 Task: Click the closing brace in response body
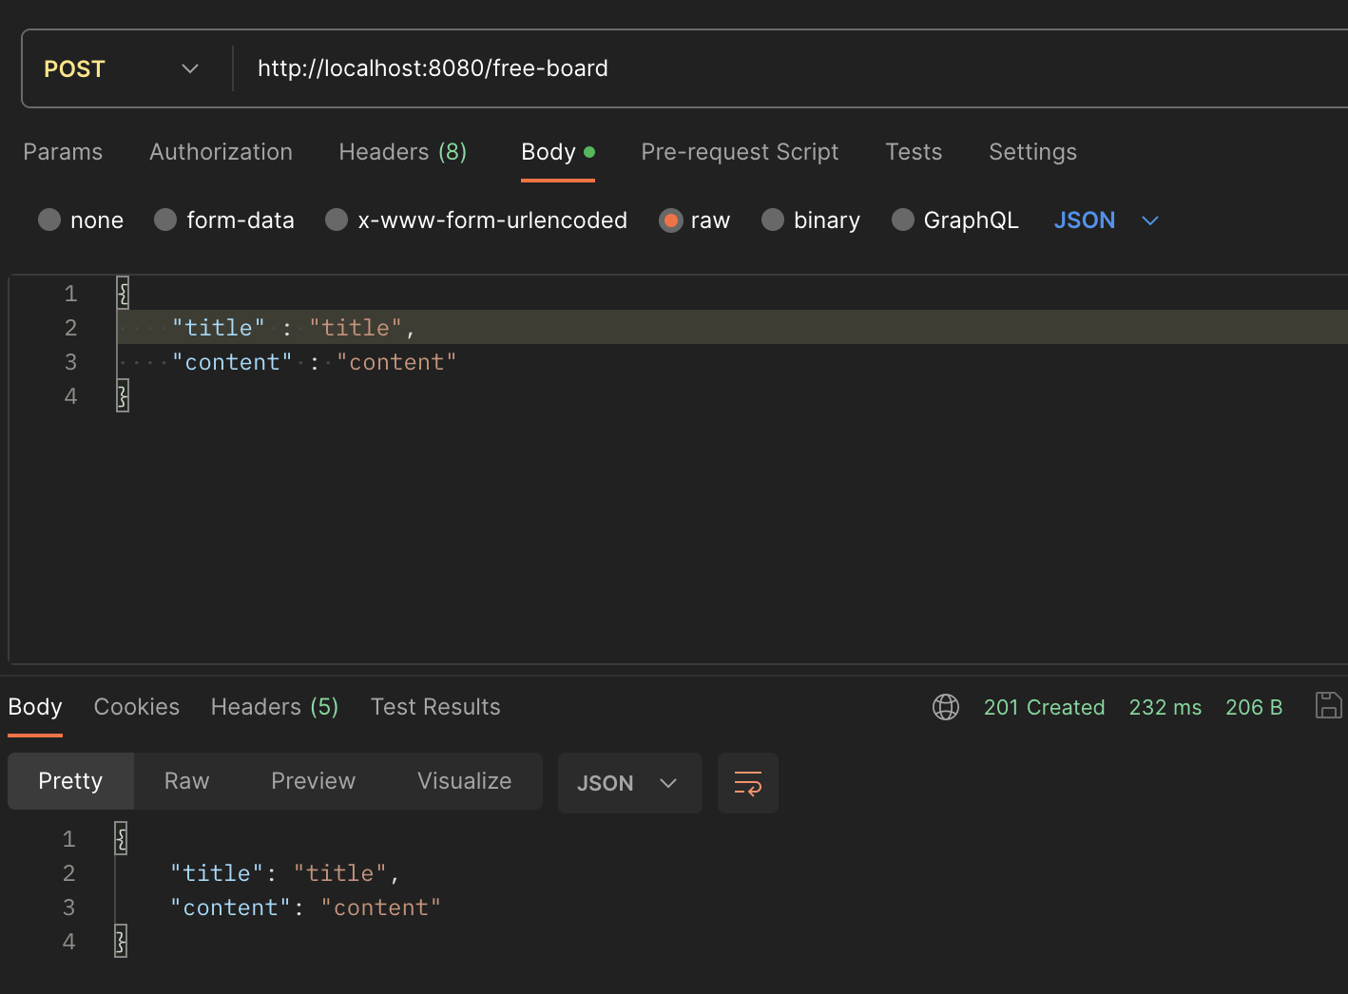point(121,941)
